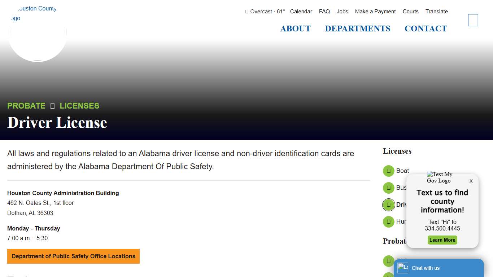This screenshot has height=277, width=493.
Task: Click the green icon next to Boat
Action: point(388,171)
